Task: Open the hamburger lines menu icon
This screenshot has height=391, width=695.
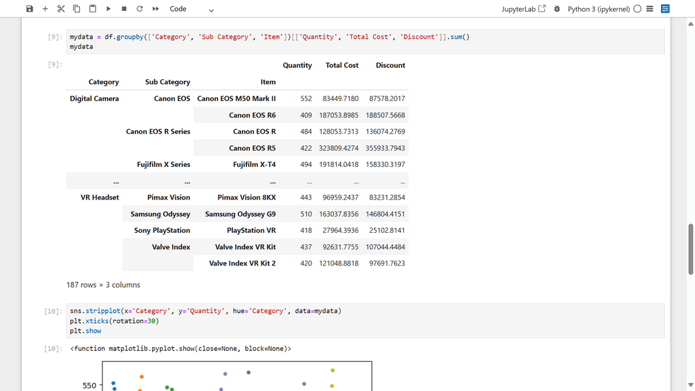Action: click(650, 9)
